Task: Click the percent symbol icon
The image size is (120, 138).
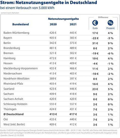Action: [x=110, y=23]
